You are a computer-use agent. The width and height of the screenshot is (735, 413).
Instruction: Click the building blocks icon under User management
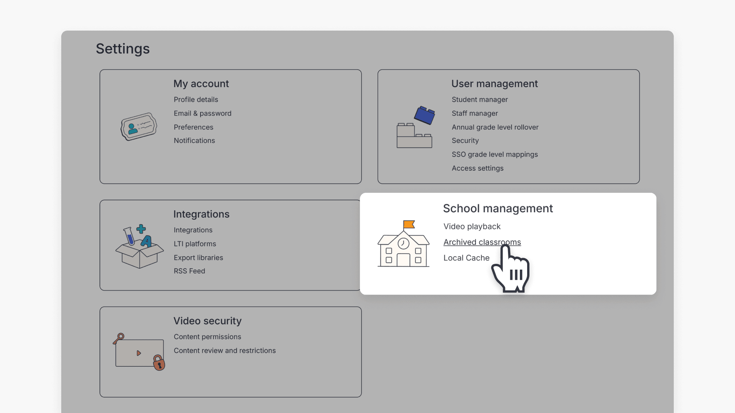click(415, 127)
